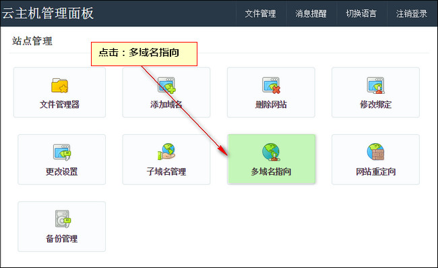Click the 多域名指向 globe icon

(x=271, y=152)
